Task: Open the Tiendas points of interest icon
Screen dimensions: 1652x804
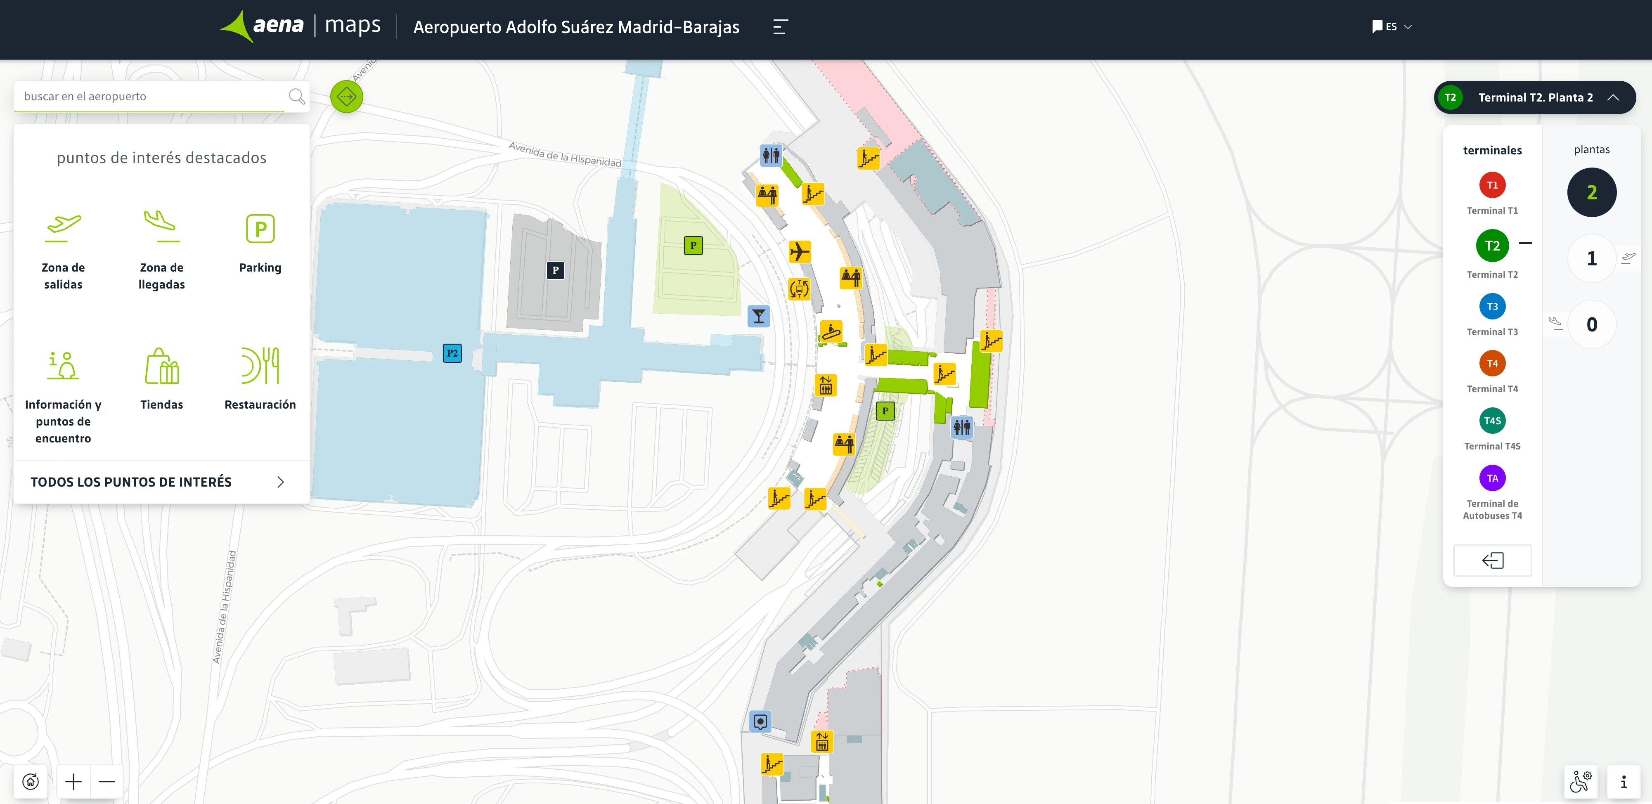Action: [x=162, y=366]
